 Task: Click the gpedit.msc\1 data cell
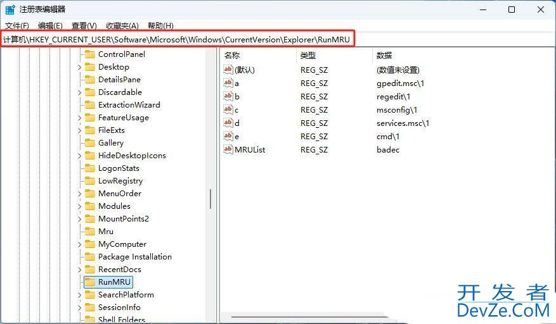(x=400, y=84)
